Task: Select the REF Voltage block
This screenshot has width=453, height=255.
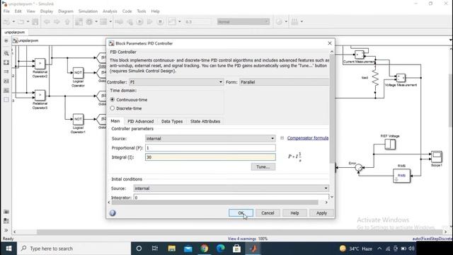Action: [x=390, y=144]
